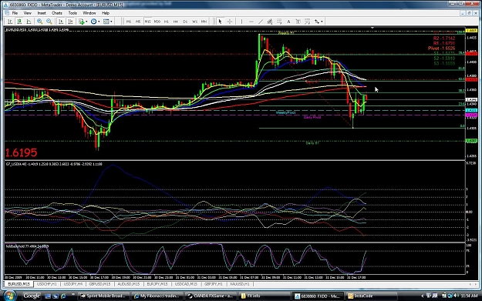Select the MN timeframe button

[204, 22]
